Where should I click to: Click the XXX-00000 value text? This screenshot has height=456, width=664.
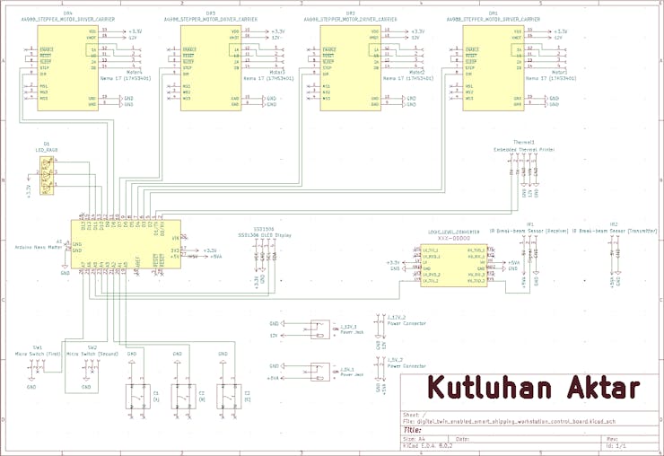coord(453,239)
